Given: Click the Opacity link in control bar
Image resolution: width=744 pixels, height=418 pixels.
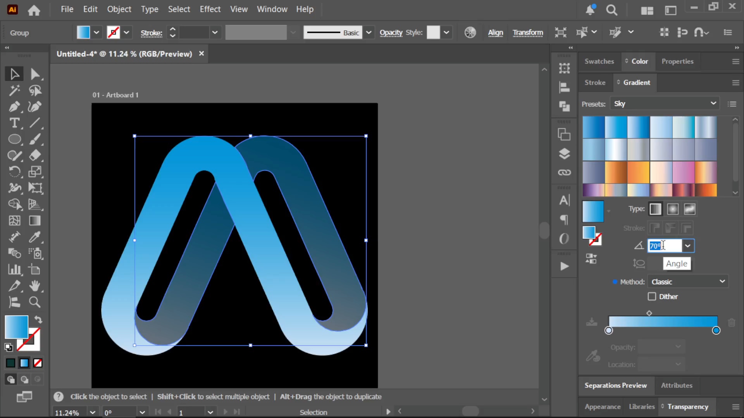Looking at the screenshot, I should (x=391, y=33).
